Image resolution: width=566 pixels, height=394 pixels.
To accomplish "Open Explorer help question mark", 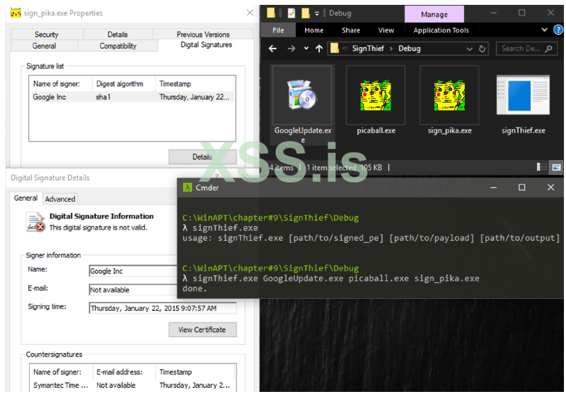I will [x=558, y=30].
